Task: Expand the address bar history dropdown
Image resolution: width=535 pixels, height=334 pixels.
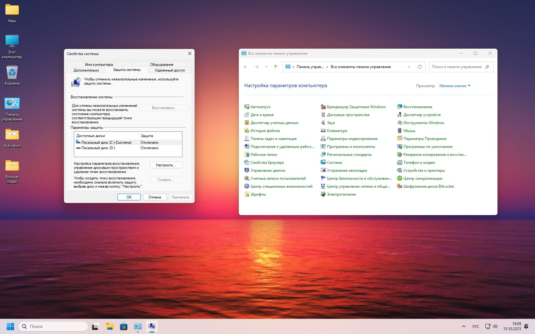Action: click(x=409, y=67)
